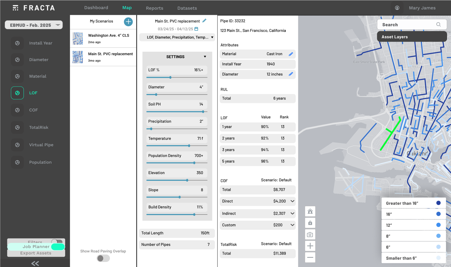Screen dimensions: 451x267
Task: Click the Population layer icon
Action: 17,162
